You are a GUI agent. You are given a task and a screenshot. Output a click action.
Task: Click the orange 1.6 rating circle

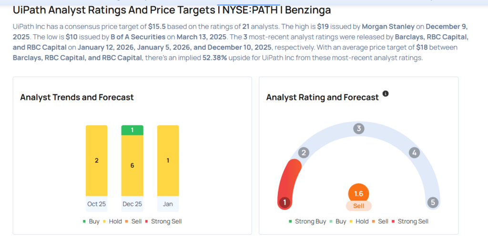pos(359,193)
